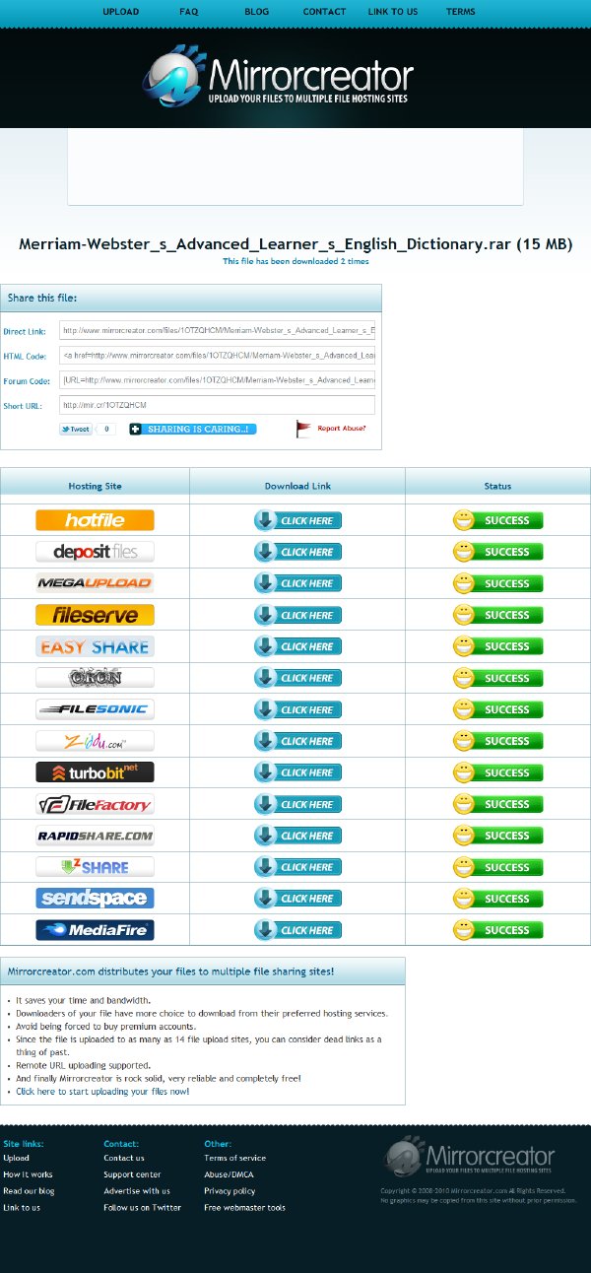
Task: Click the FileFactory logo
Action: pyautogui.click(x=95, y=804)
